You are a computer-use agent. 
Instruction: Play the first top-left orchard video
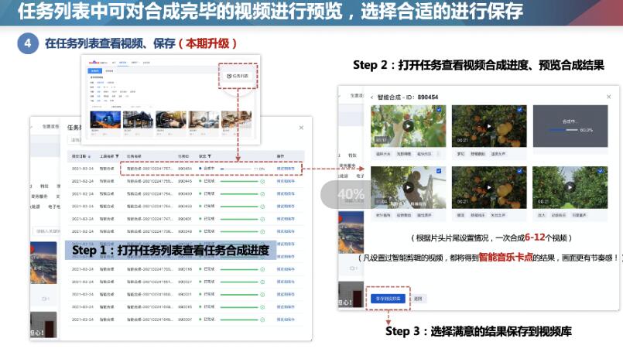point(408,126)
